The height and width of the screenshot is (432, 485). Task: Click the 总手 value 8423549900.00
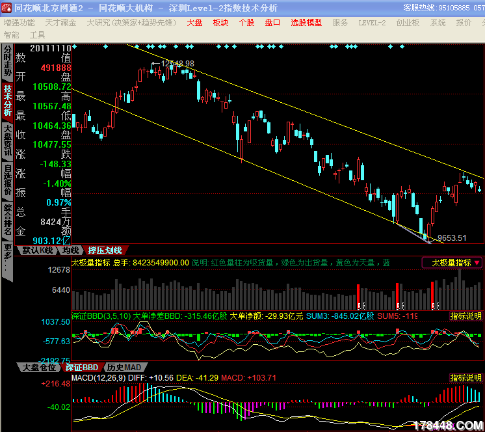(161, 263)
